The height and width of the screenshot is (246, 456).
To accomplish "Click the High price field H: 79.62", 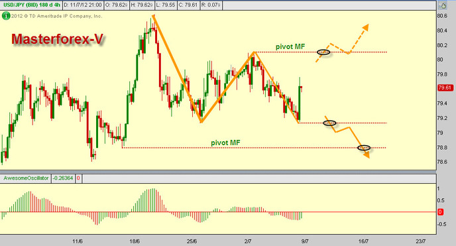I will pyautogui.click(x=142, y=5).
